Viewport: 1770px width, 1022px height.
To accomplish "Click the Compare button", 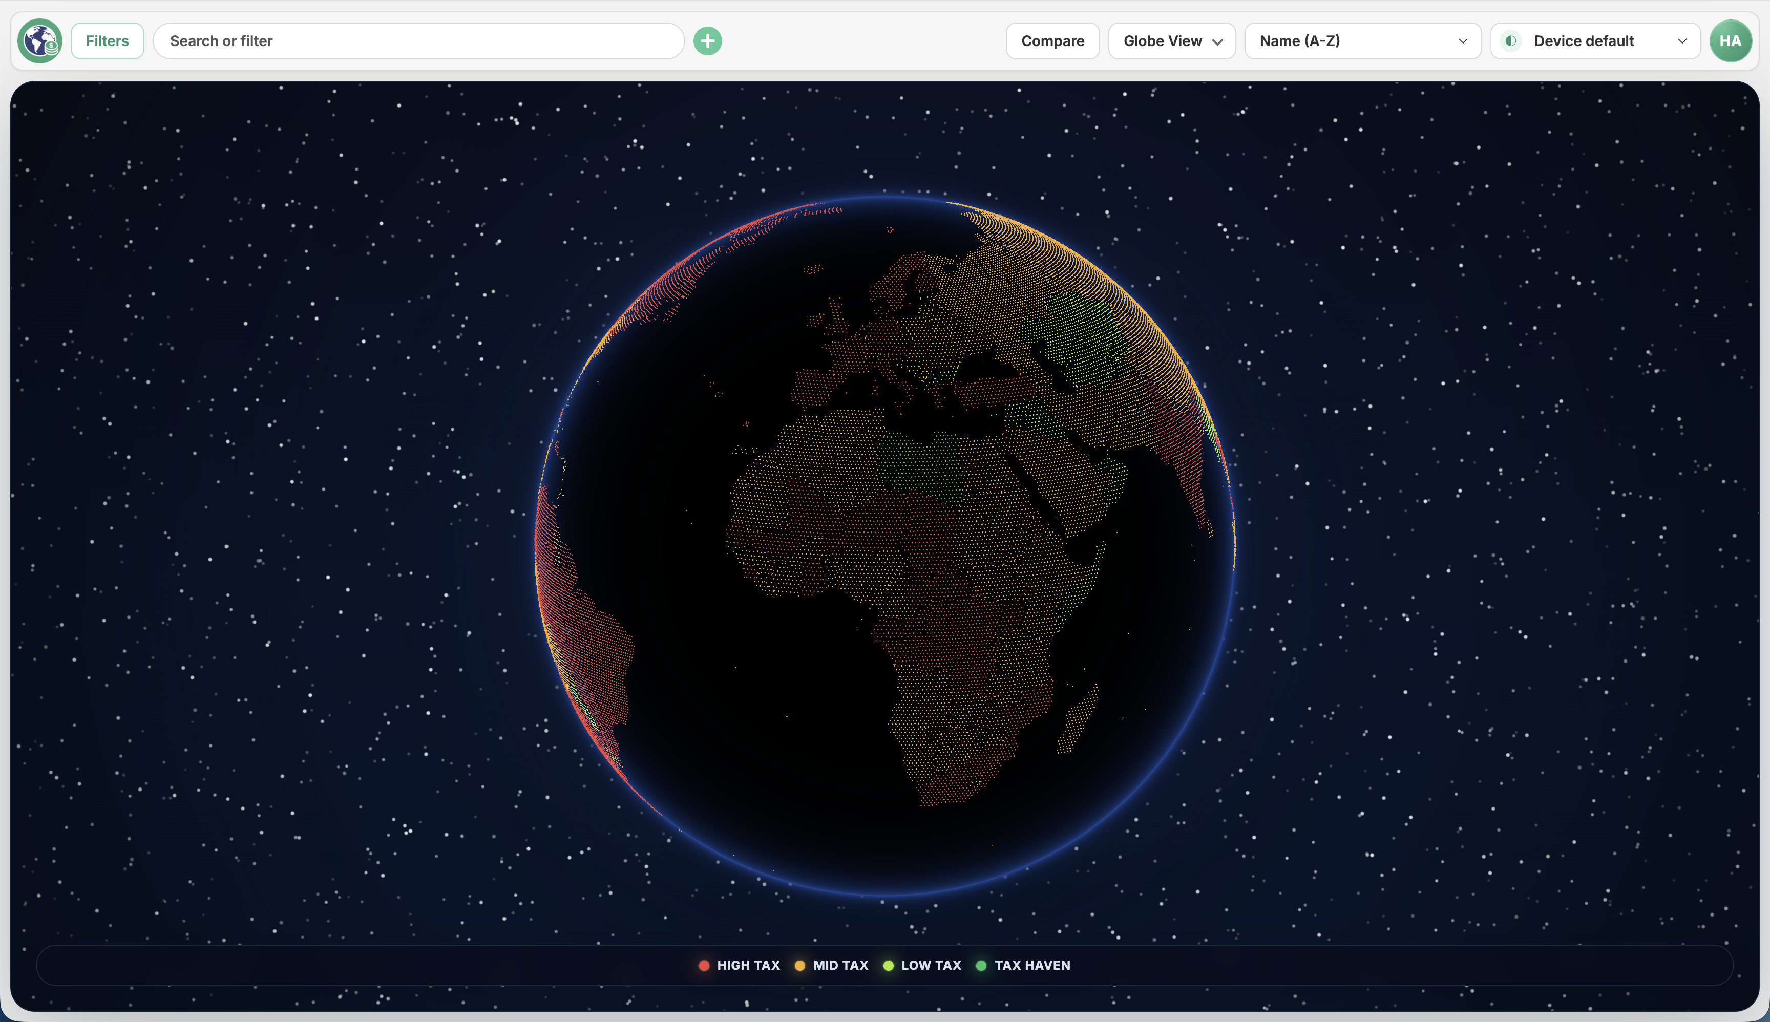I will (x=1052, y=41).
